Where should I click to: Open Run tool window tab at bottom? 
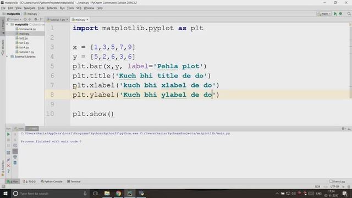tap(12, 182)
